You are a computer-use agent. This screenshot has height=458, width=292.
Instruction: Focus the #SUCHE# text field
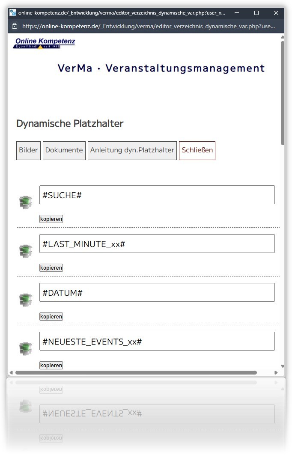(x=157, y=195)
